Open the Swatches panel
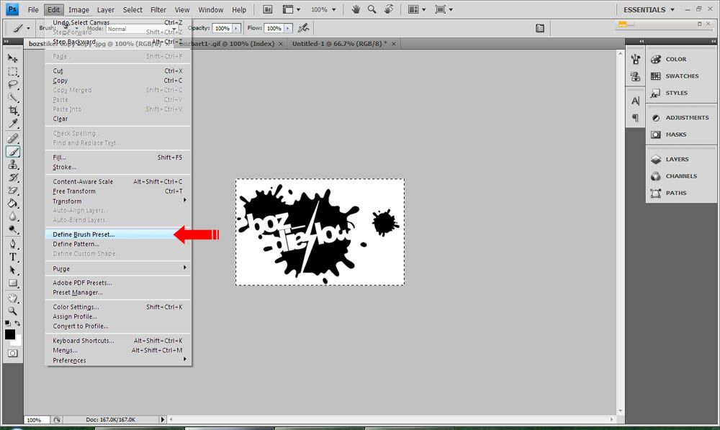This screenshot has height=430, width=720. pyautogui.click(x=681, y=76)
